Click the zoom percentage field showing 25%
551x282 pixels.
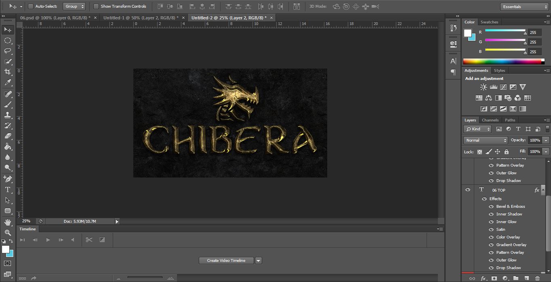(27, 221)
